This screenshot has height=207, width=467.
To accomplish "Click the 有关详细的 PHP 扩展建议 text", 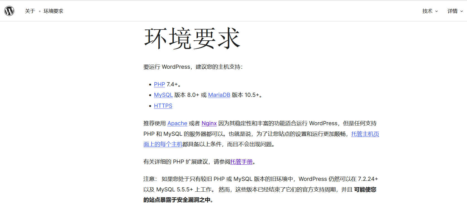I will [x=176, y=162].
